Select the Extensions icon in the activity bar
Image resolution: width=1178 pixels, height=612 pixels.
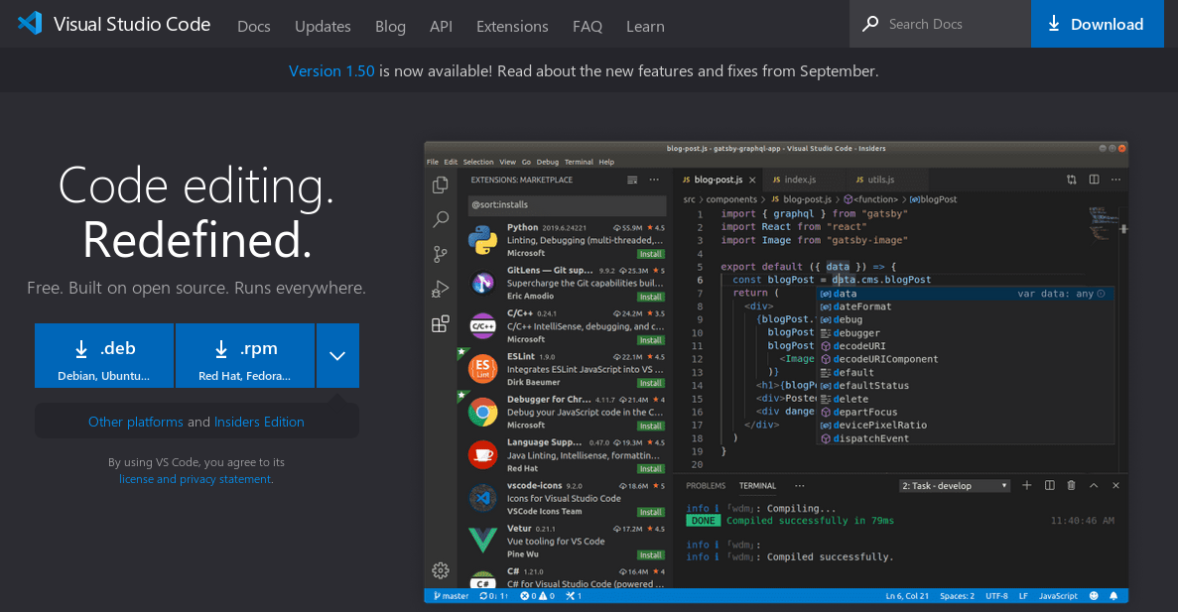441,324
